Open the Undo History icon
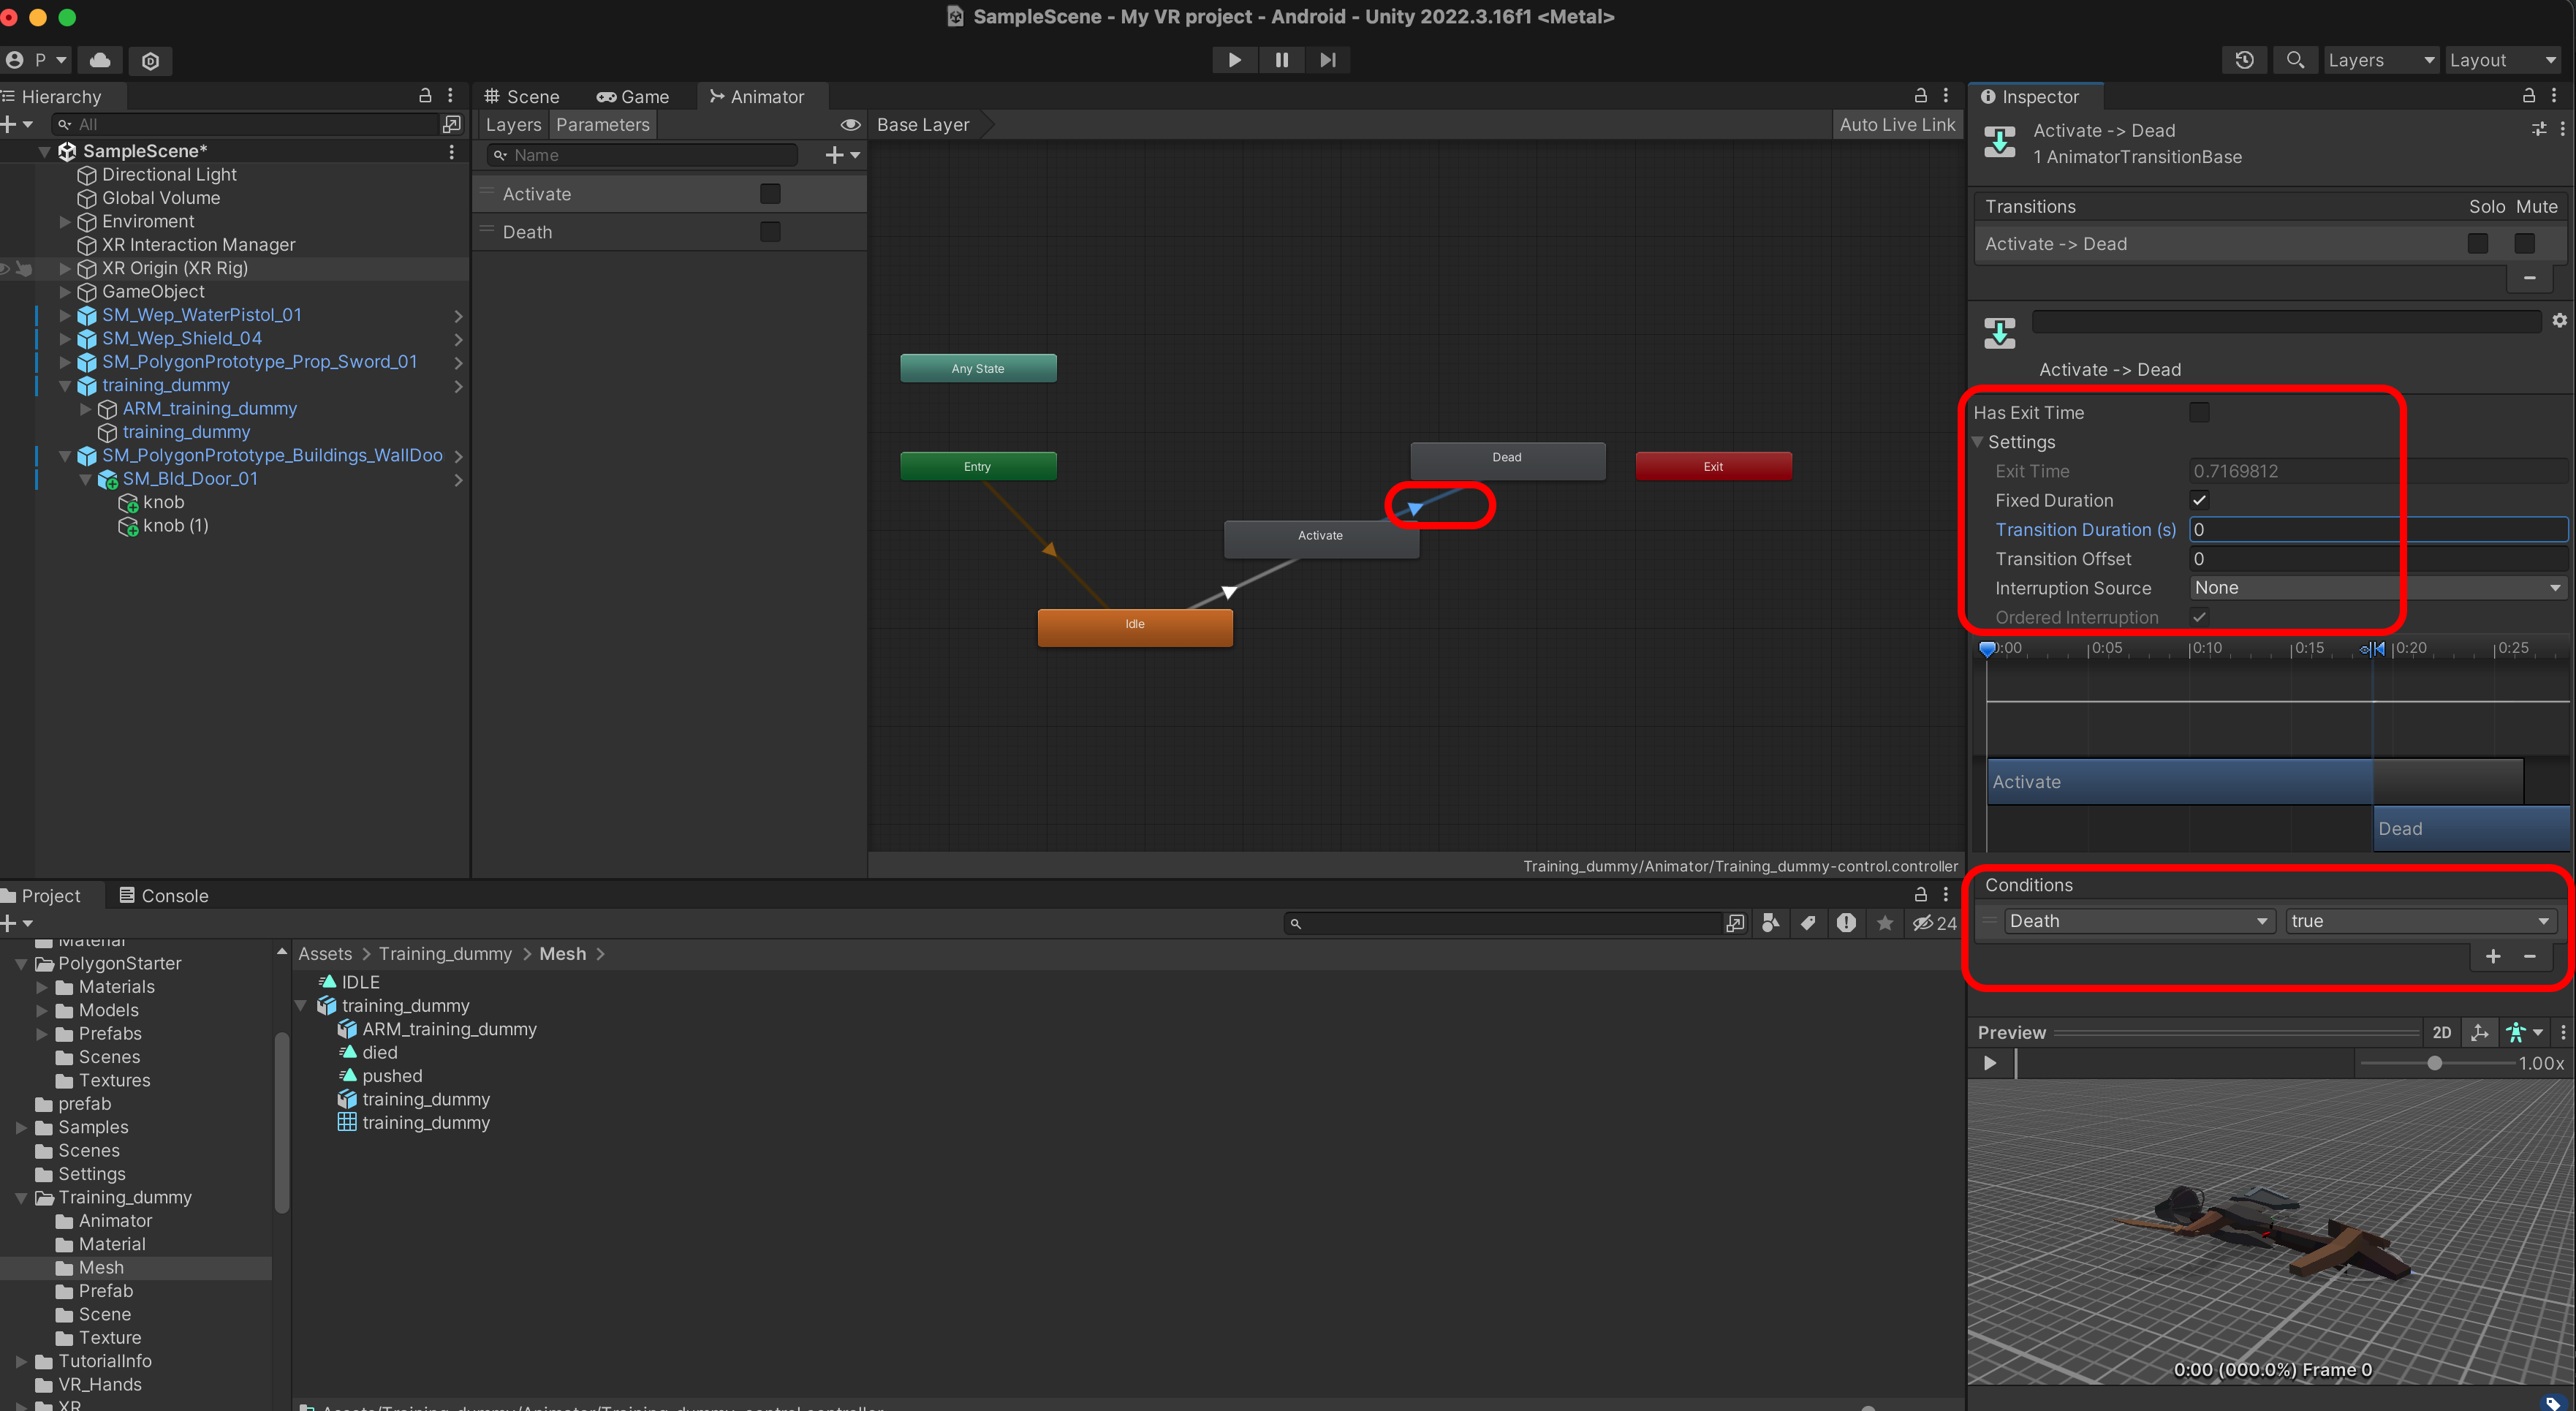Viewport: 2576px width, 1411px height. coord(2244,60)
